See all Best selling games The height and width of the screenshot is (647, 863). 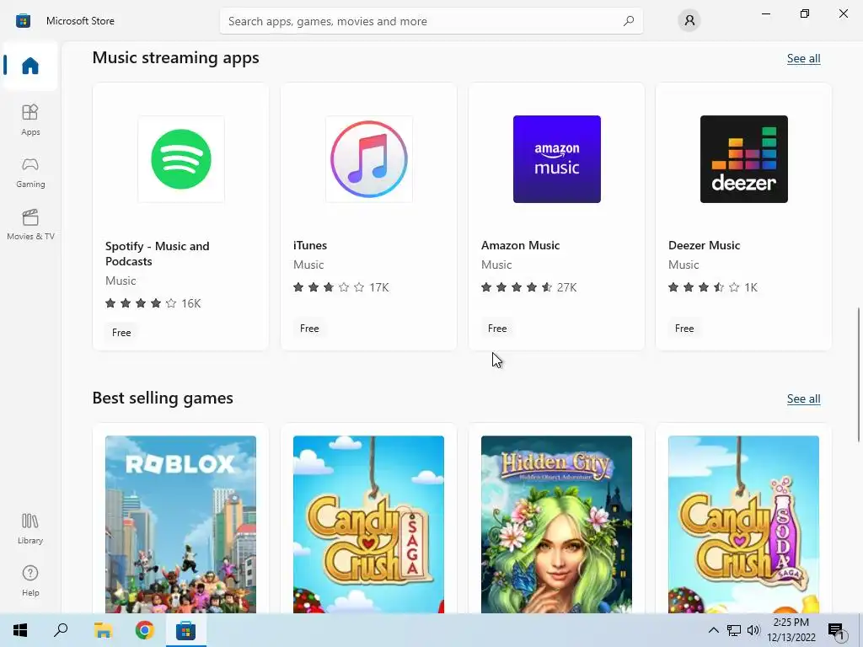point(803,398)
